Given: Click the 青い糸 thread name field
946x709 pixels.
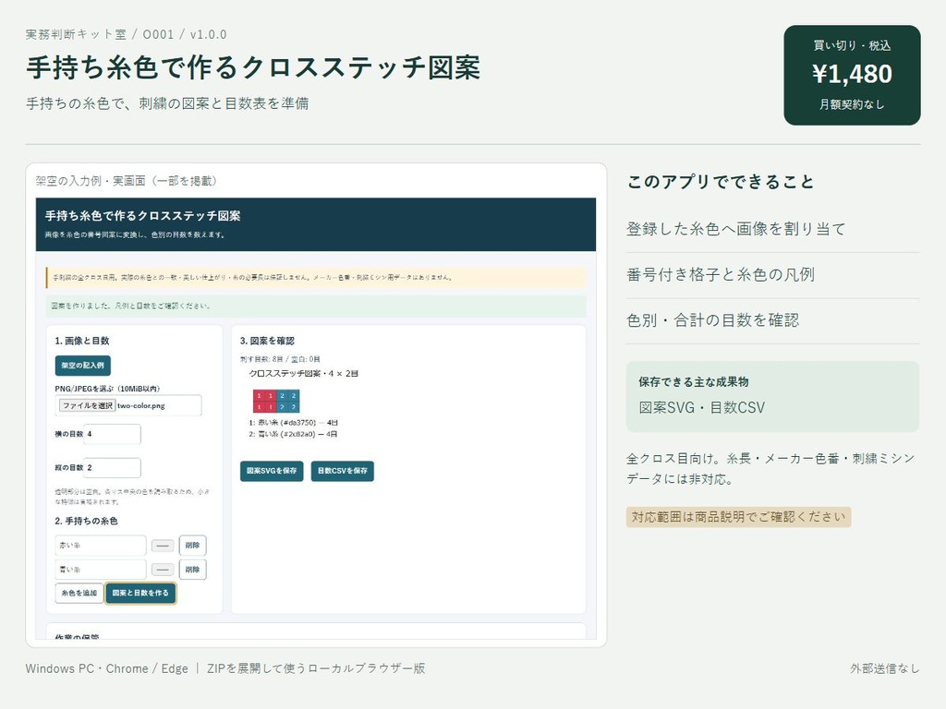Looking at the screenshot, I should coord(100,569).
